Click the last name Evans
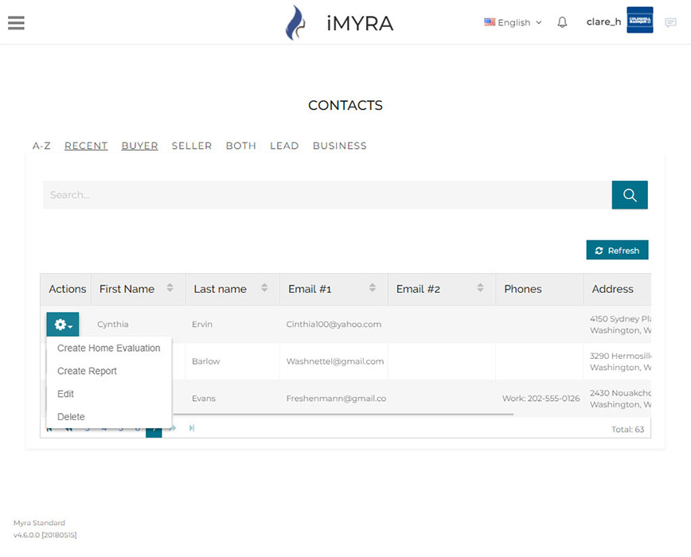691x557 pixels. [204, 398]
